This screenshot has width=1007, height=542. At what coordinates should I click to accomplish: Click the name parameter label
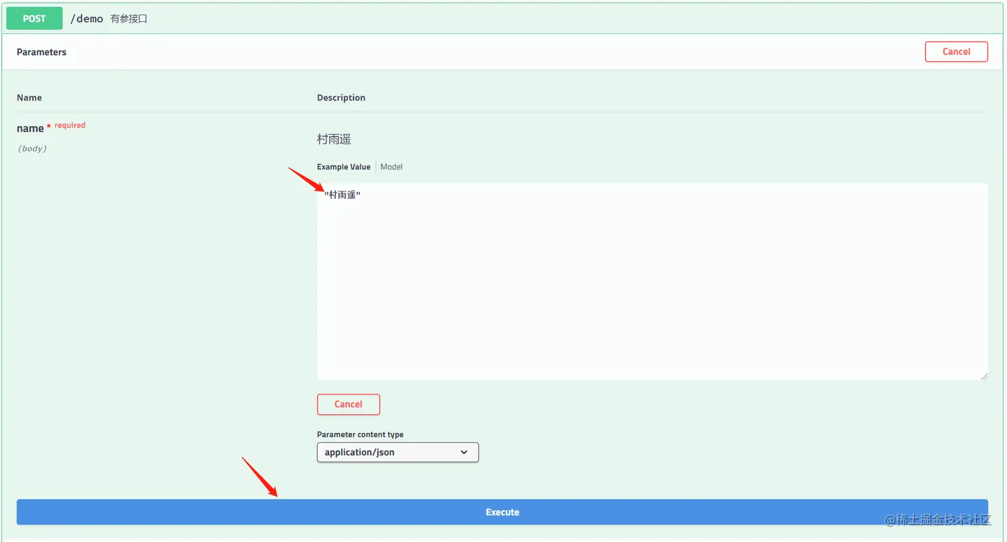(30, 128)
